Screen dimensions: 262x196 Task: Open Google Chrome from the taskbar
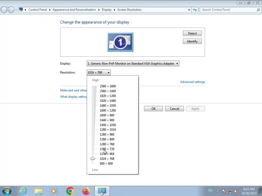pos(70,191)
